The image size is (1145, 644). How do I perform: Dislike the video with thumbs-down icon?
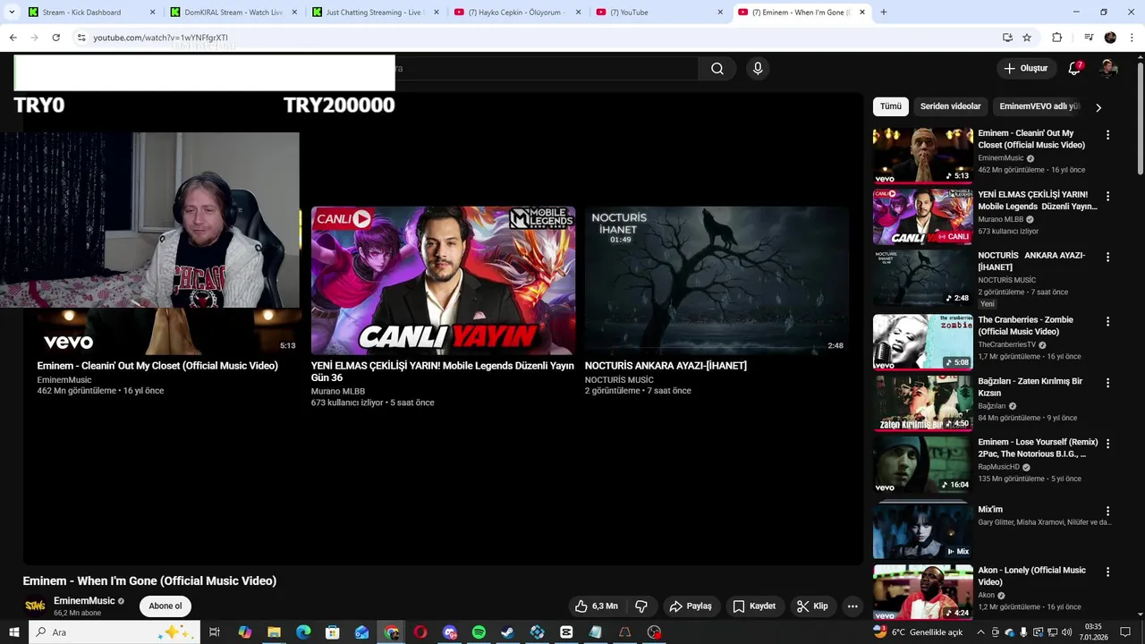coord(641,606)
